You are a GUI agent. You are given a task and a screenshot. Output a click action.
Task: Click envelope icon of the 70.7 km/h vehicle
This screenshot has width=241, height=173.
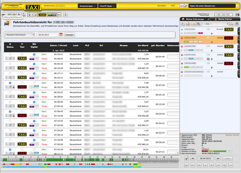tap(208, 29)
